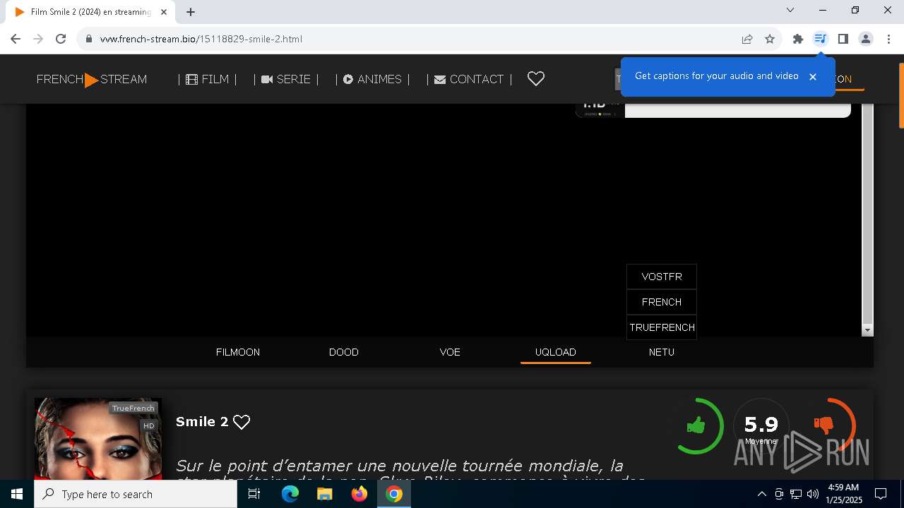Expand the tab search chevron
The width and height of the screenshot is (904, 508).
[790, 10]
